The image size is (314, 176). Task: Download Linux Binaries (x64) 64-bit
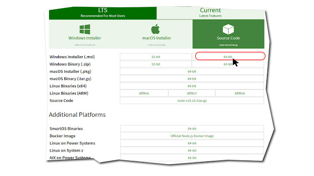point(192,86)
